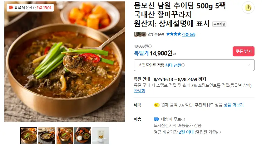Open the 상품 더보기 link

234,105
